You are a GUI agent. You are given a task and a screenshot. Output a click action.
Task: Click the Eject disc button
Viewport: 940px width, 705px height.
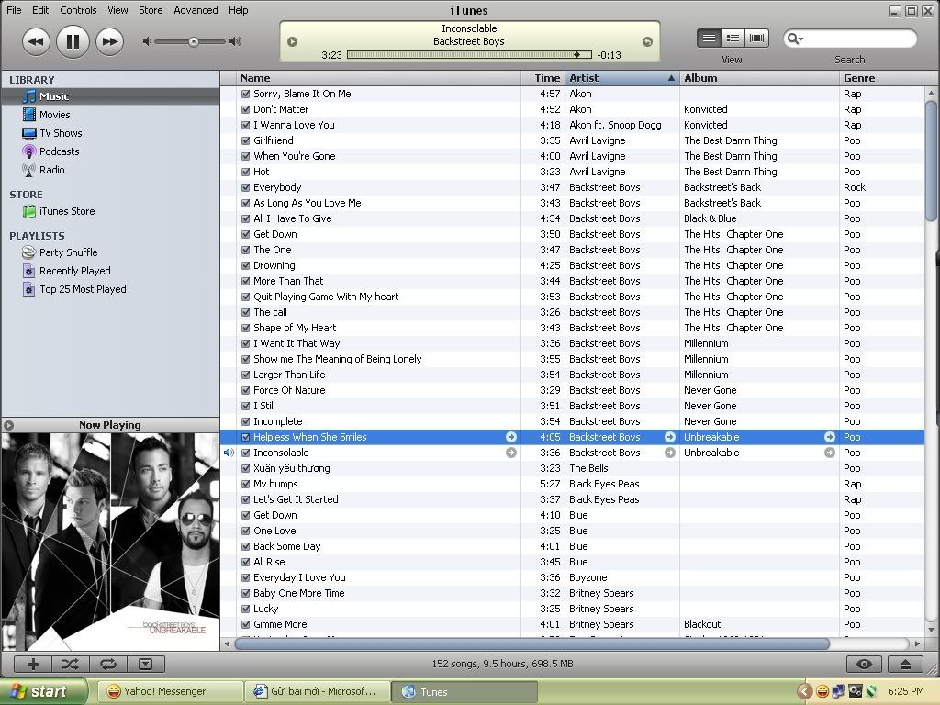pyautogui.click(x=905, y=664)
